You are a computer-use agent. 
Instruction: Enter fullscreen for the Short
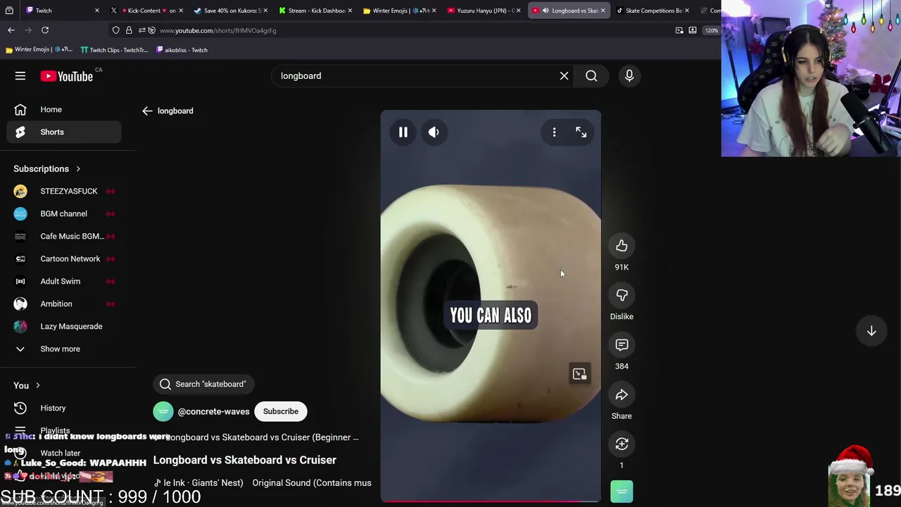(581, 132)
